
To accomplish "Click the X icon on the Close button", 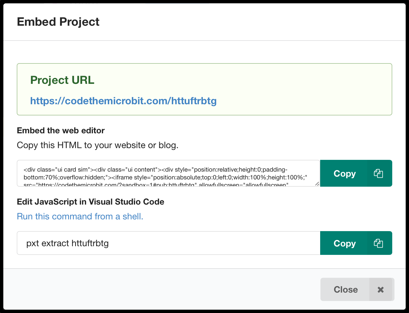I will point(381,290).
